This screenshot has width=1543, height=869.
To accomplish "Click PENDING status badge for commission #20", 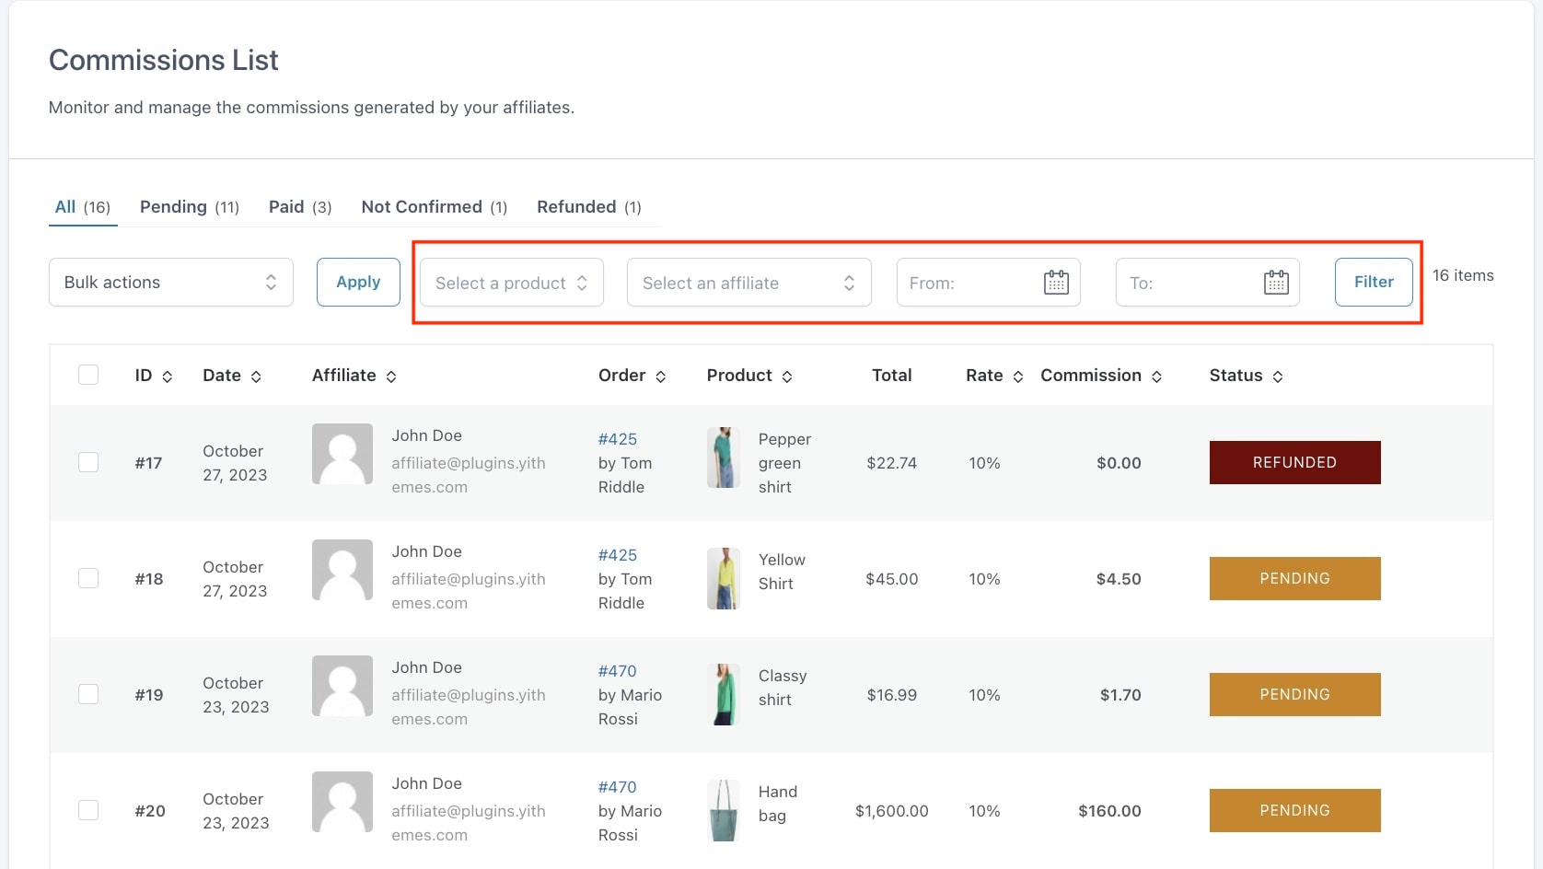I will coord(1295,810).
